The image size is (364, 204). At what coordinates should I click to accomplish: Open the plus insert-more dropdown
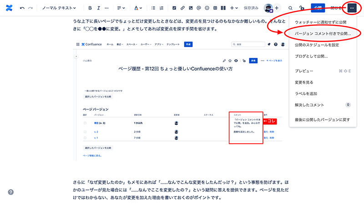[234, 8]
